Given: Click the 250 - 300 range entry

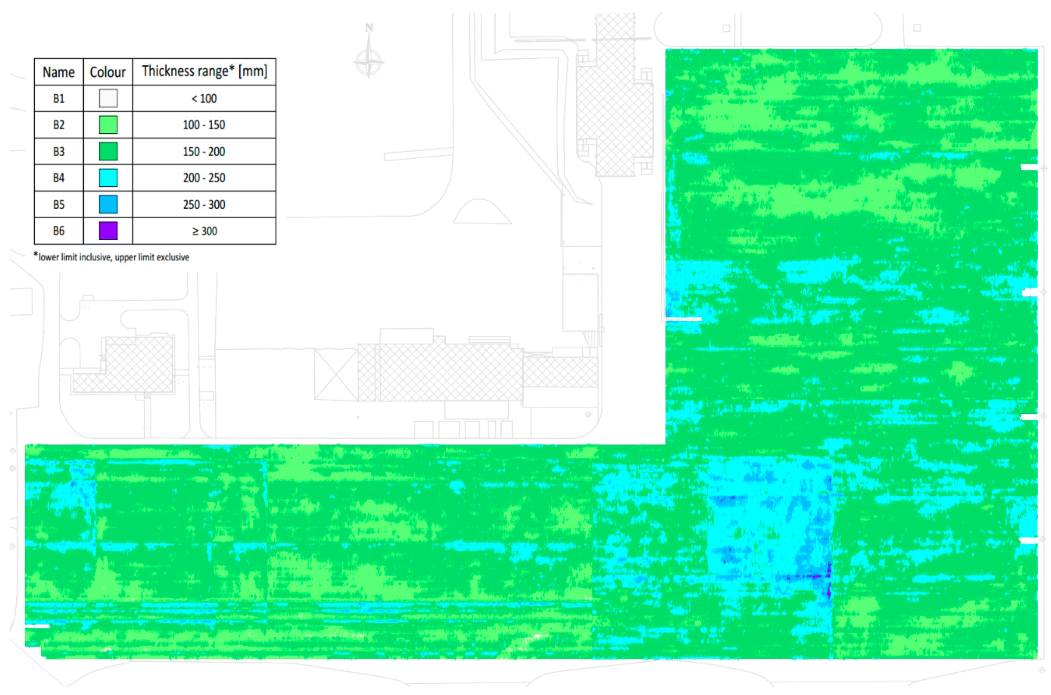Looking at the screenshot, I should (x=205, y=204).
